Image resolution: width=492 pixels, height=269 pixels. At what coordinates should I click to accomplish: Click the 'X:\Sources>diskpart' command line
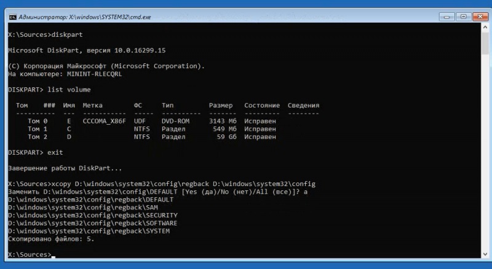[x=46, y=35]
